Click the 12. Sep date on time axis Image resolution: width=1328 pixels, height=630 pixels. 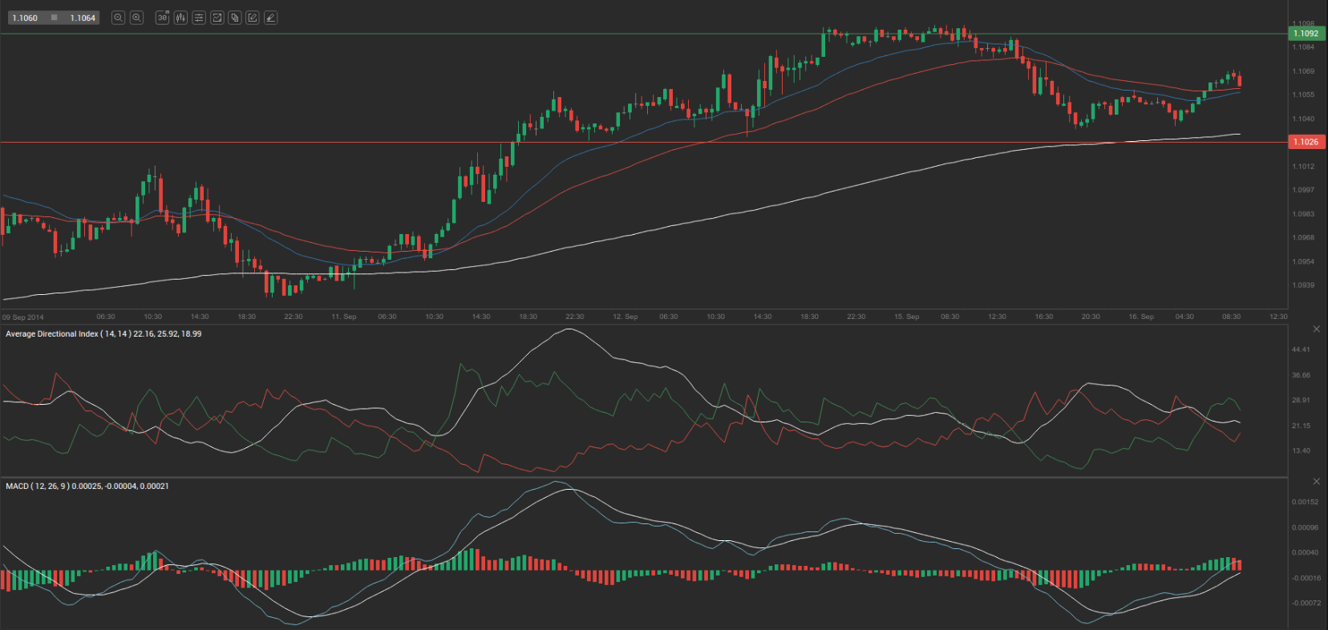625,317
